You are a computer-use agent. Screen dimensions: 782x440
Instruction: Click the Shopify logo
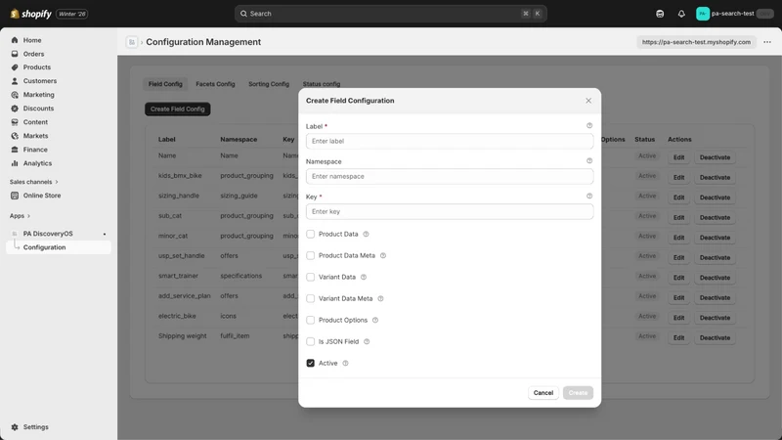coord(31,14)
